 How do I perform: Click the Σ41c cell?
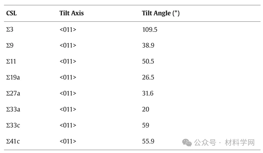pyautogui.click(x=13, y=141)
